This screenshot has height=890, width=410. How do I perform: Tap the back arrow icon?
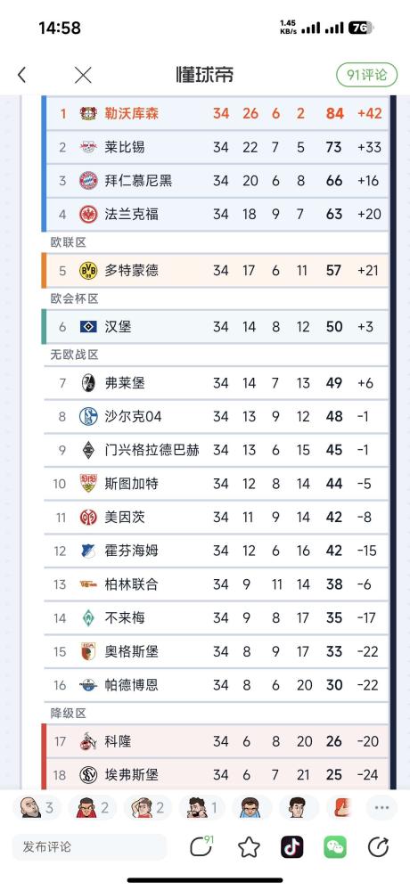coord(21,75)
